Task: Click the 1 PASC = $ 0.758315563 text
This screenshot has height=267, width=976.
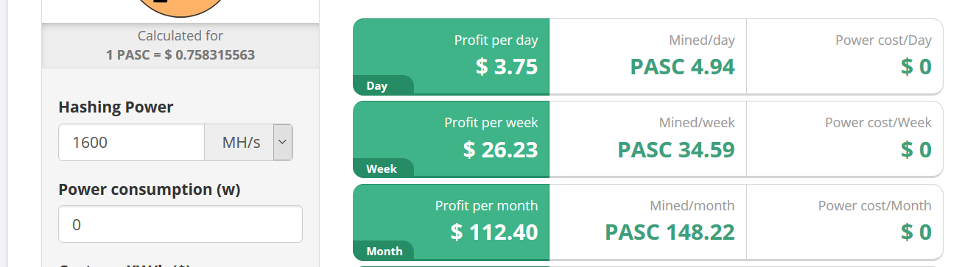Action: [180, 55]
